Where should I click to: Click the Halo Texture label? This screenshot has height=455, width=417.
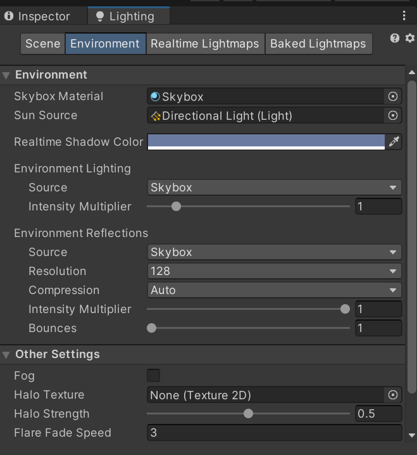[x=49, y=395]
